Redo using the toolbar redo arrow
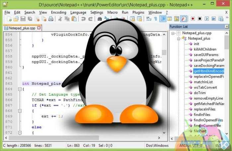Screen dimensions: 232x151 [90, 19]
